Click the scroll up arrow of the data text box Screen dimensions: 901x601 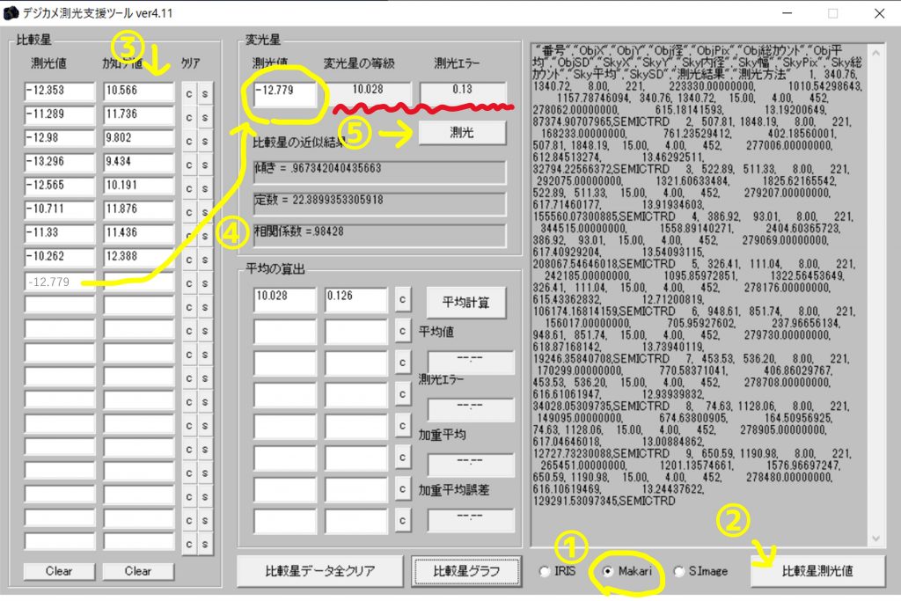tap(875, 53)
